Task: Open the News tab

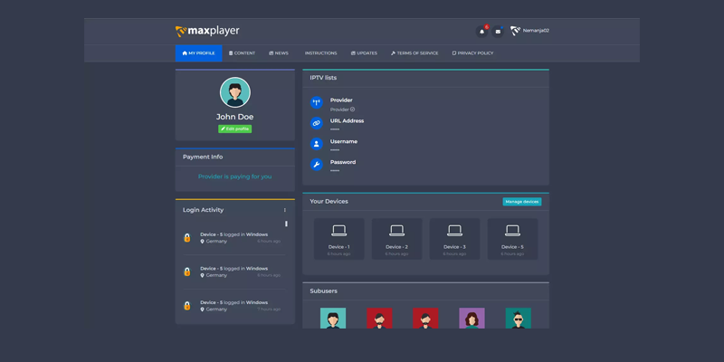Action: click(279, 53)
